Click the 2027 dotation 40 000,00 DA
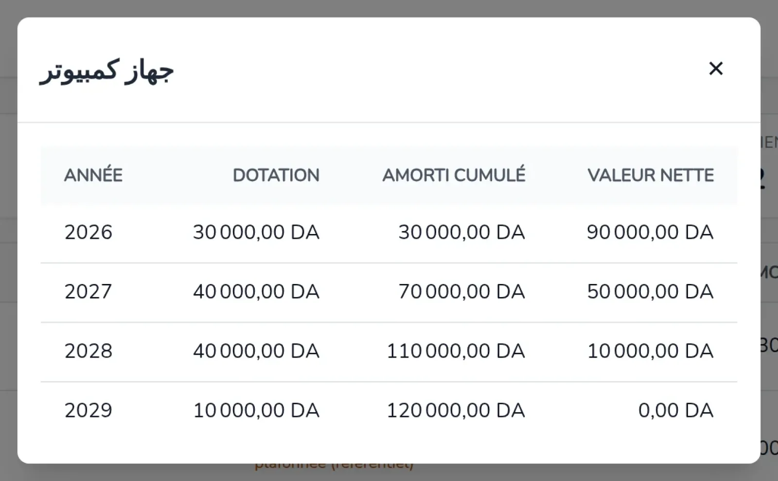Image resolution: width=778 pixels, height=481 pixels. click(256, 291)
